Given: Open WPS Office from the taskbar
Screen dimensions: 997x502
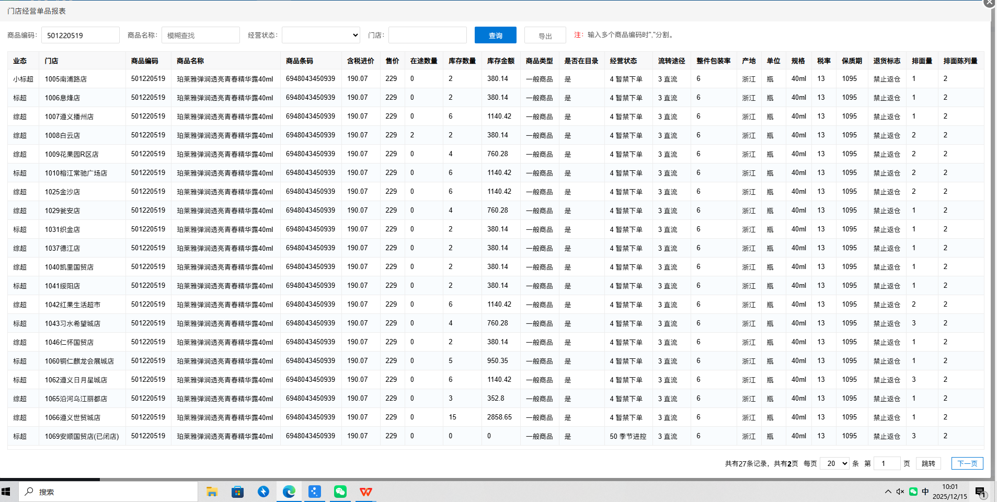Looking at the screenshot, I should (366, 492).
